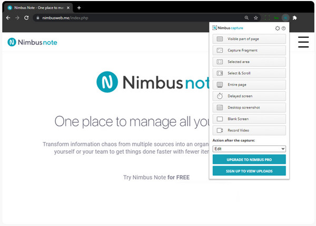316x226 pixels.
Task: Select the Nimbus Note browser tab
Action: click(x=38, y=8)
